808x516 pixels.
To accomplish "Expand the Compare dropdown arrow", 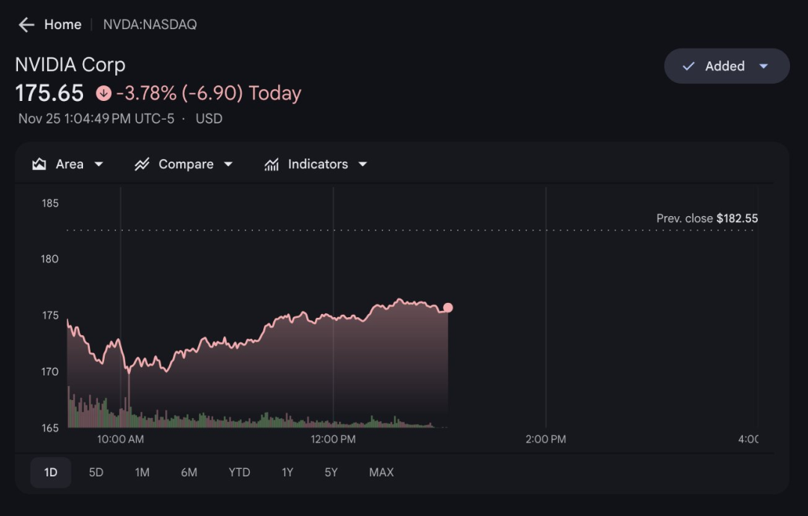I will (228, 165).
